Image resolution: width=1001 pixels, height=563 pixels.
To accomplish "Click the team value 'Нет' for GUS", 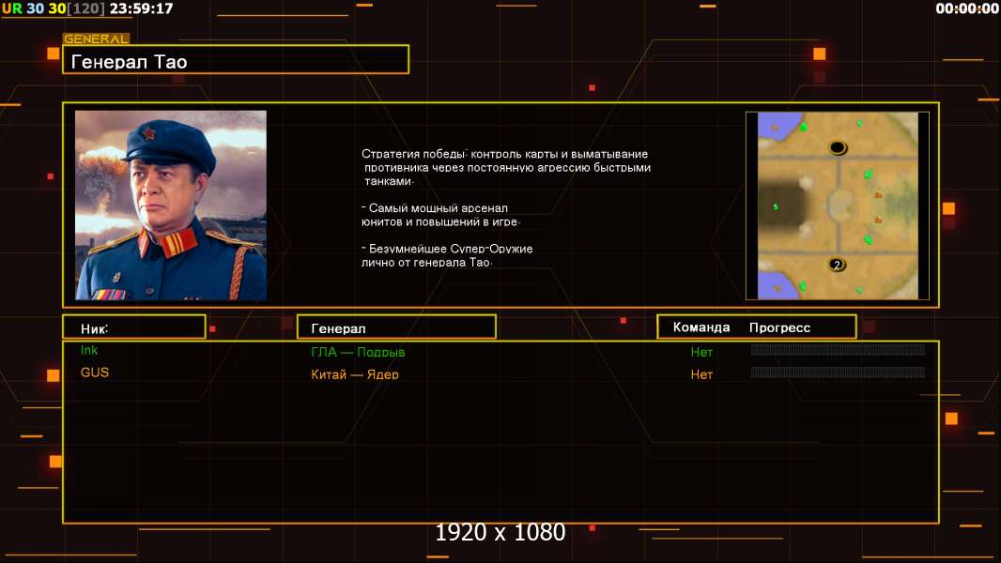I will click(701, 375).
